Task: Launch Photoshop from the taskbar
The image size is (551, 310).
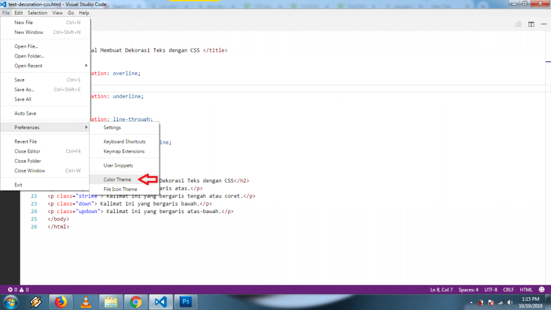Action: [186, 302]
